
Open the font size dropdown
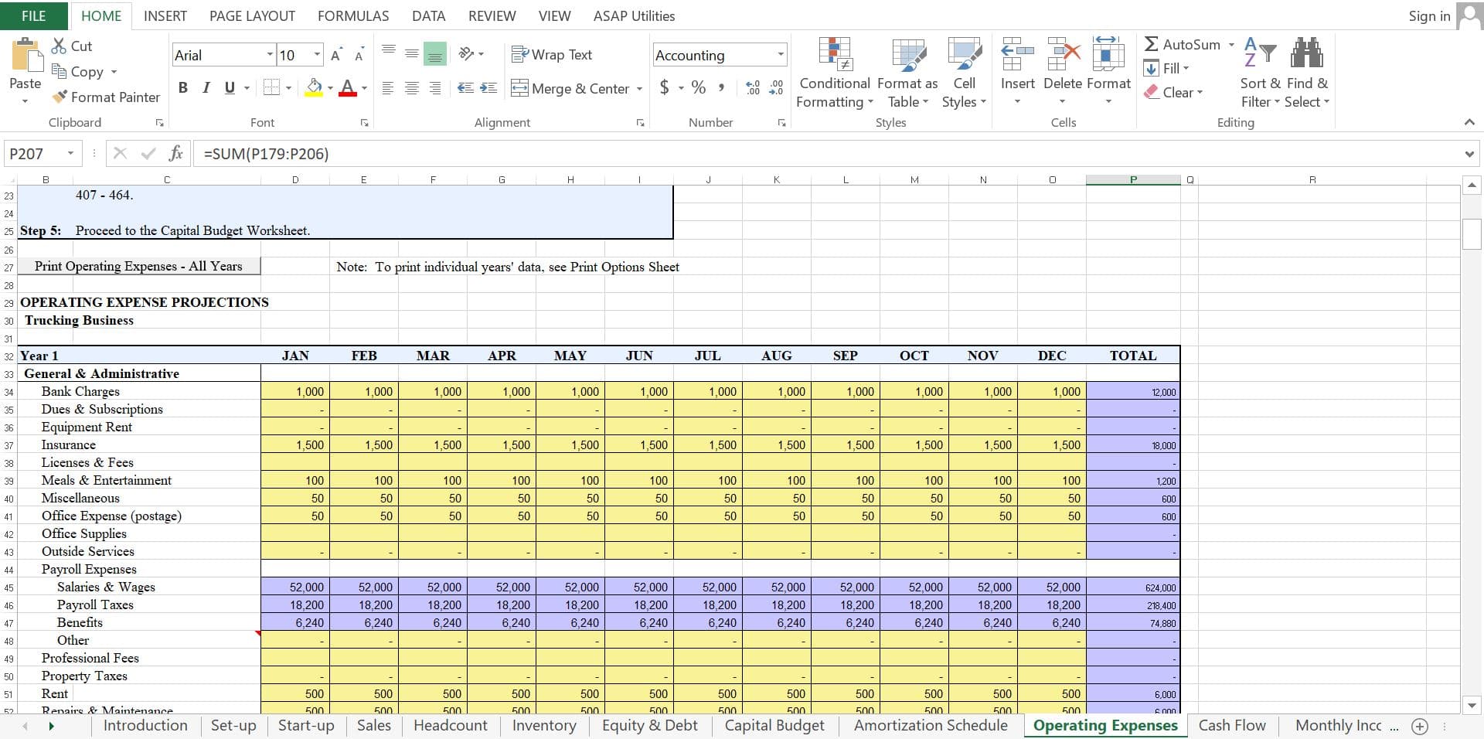point(317,54)
